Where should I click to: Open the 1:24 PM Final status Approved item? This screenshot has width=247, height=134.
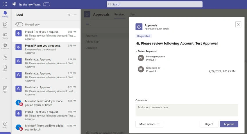coord(46,63)
